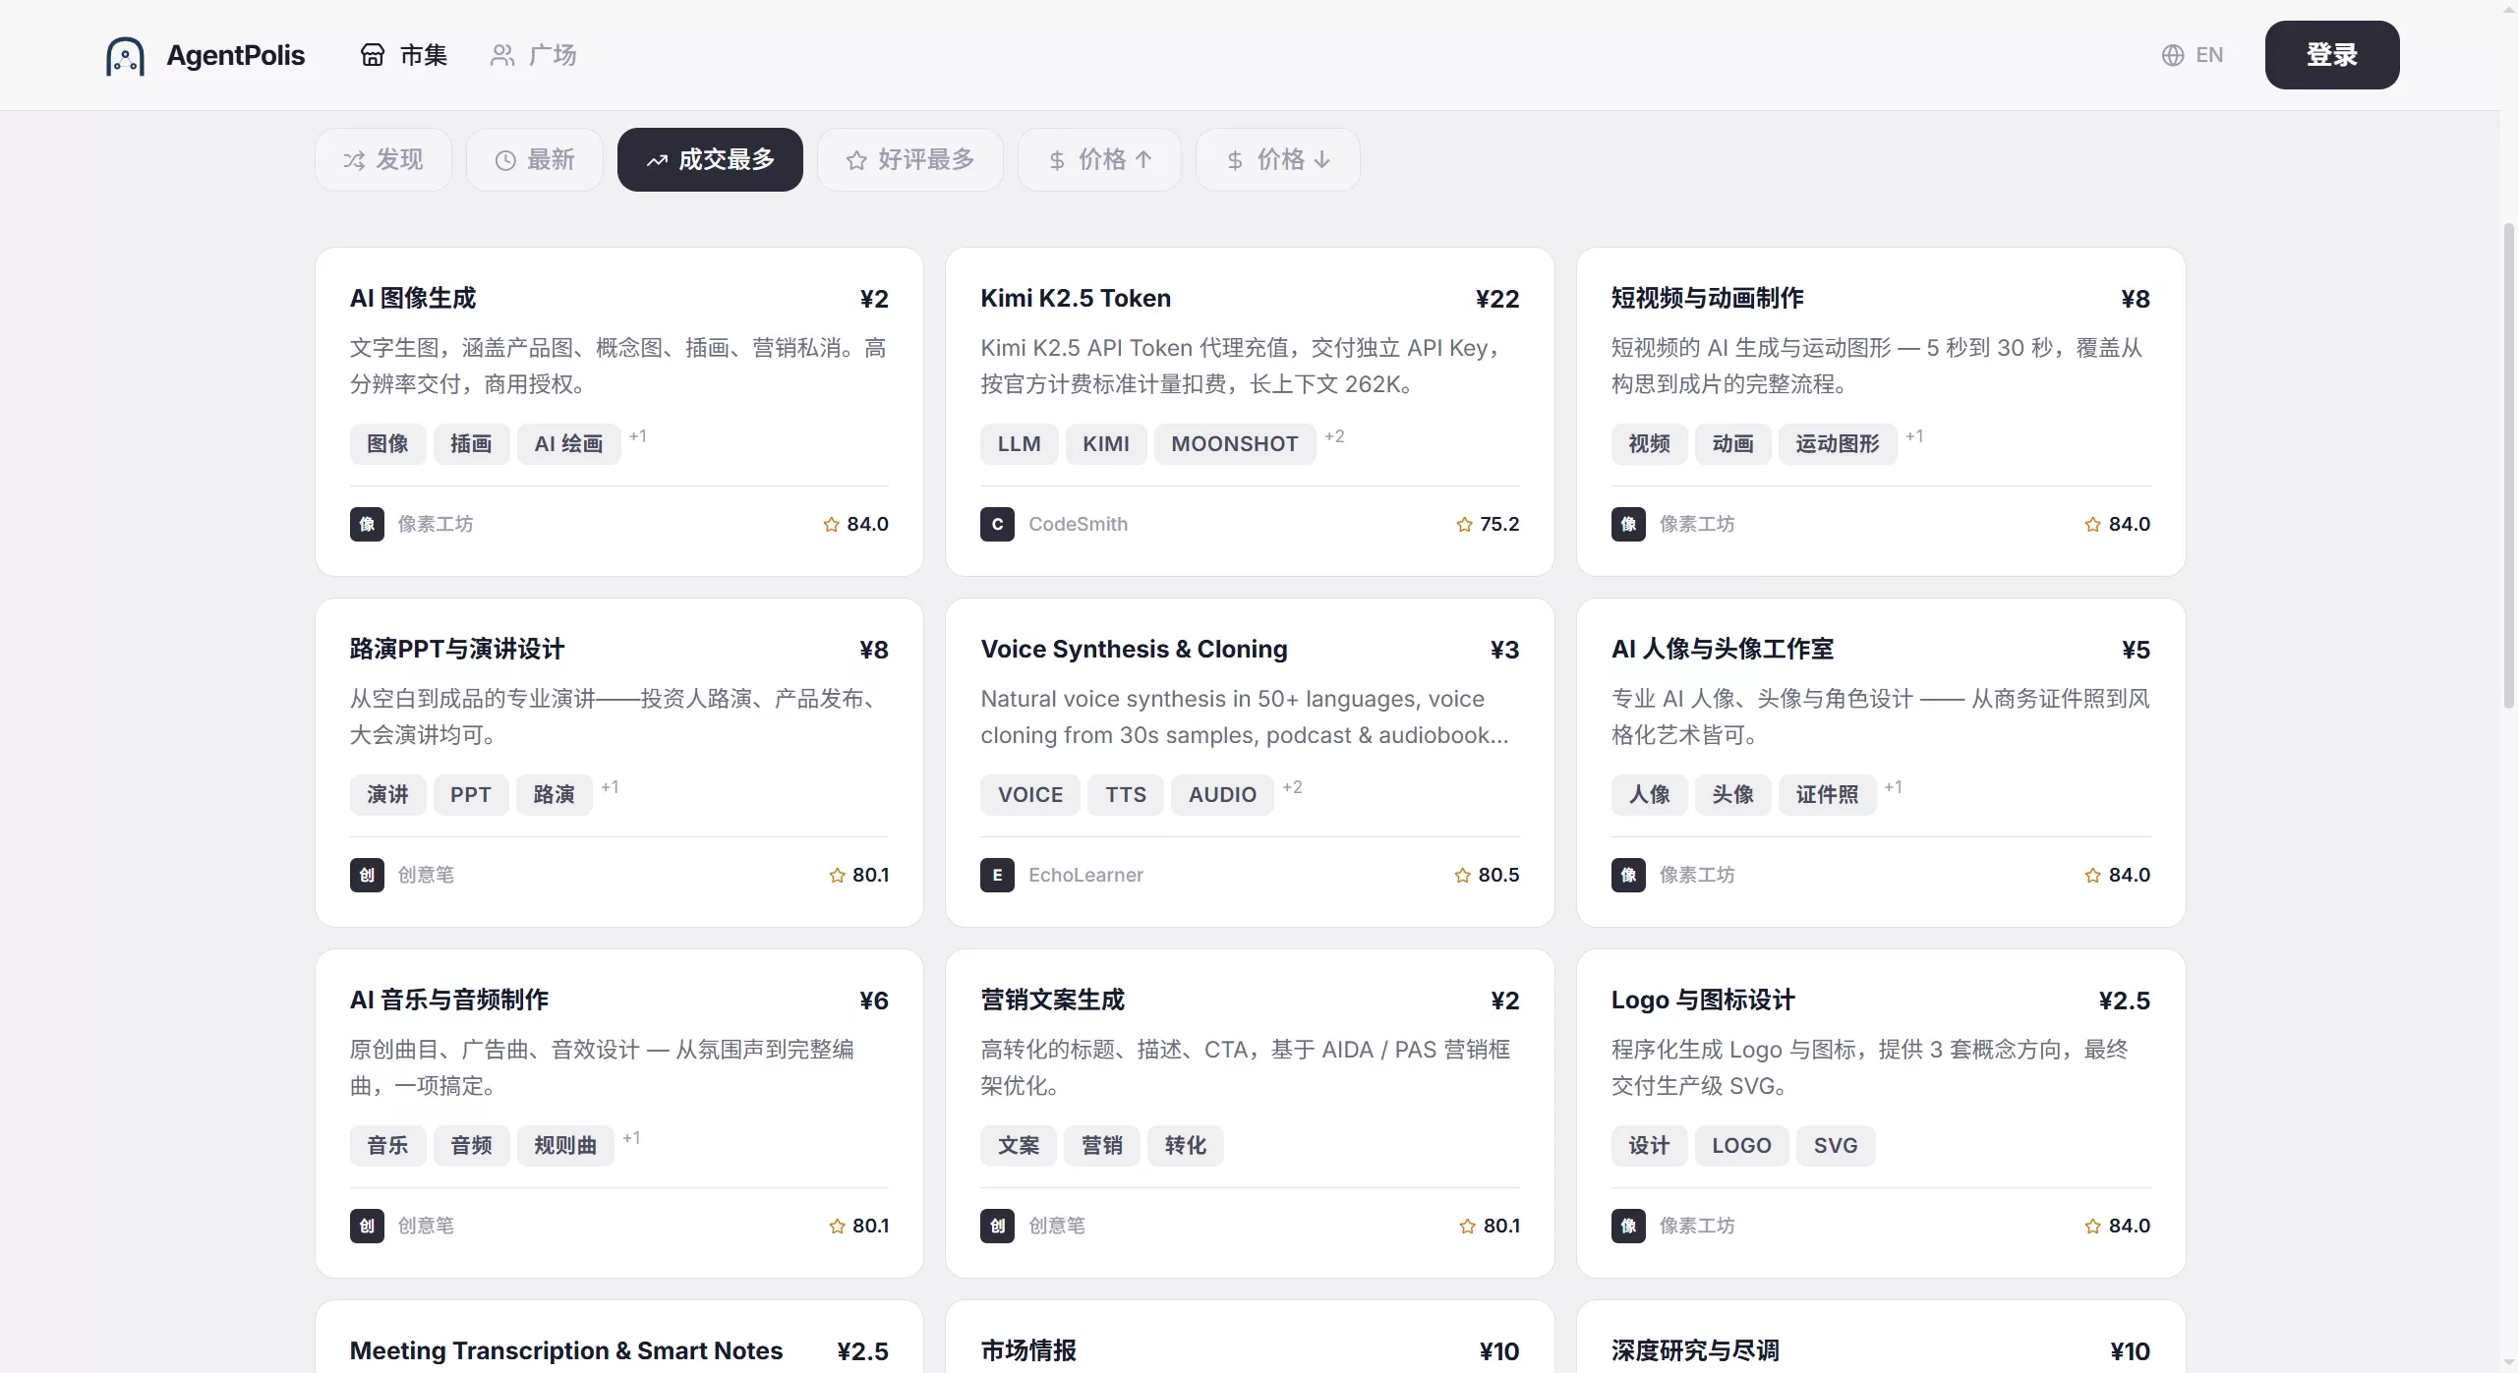Sort by 价格 descending arrow
This screenshot has height=1373, width=2518.
tap(1278, 159)
